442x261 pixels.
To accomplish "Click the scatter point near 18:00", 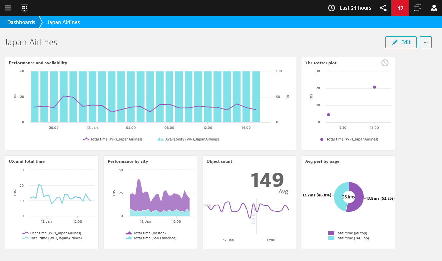I will point(374,87).
